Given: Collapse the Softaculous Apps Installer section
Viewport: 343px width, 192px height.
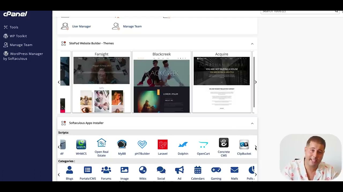Looking at the screenshot, I should 252,123.
